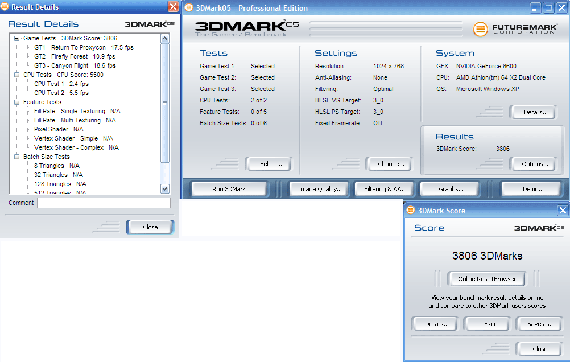Viewport: 570px width, 362px height.
Task: Click 3DMark Score window X button
Action: tap(563, 210)
